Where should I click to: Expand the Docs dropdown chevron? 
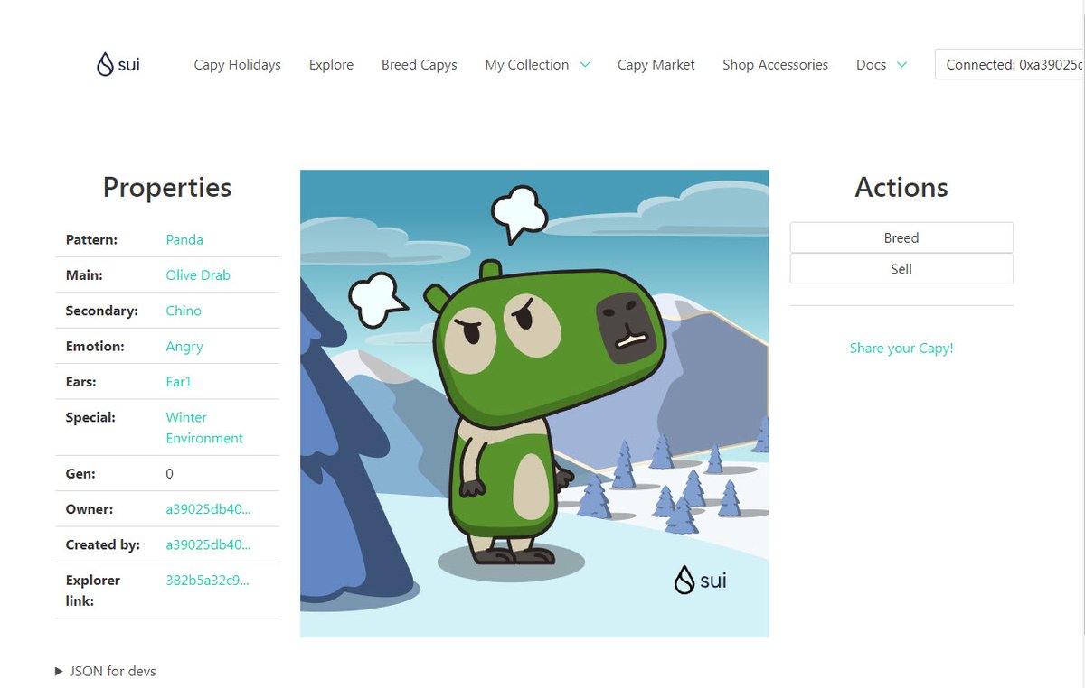pos(901,64)
